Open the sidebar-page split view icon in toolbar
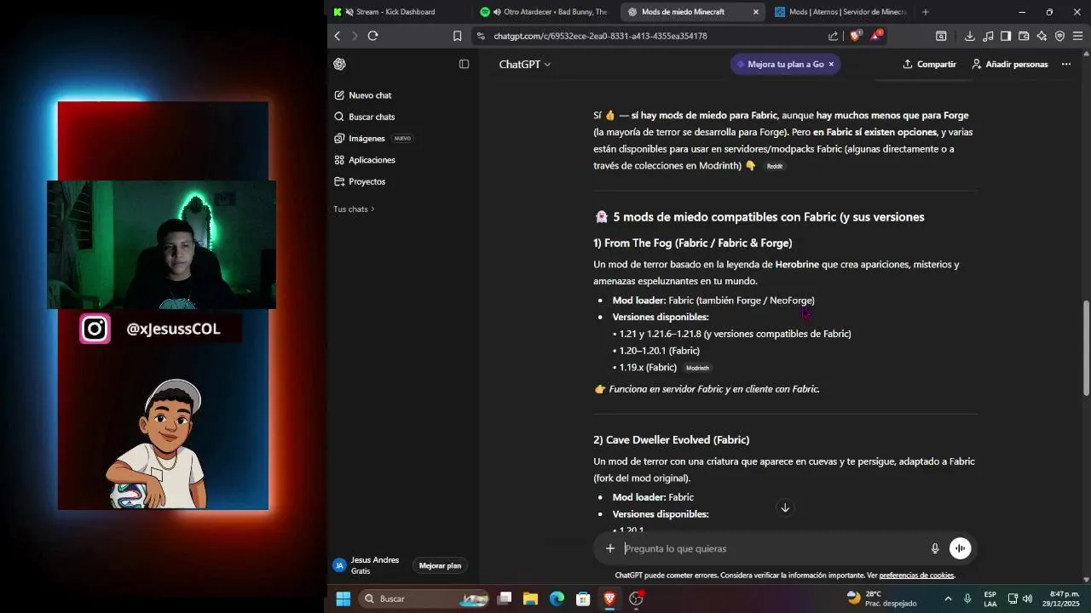This screenshot has width=1091, height=613. point(941,36)
